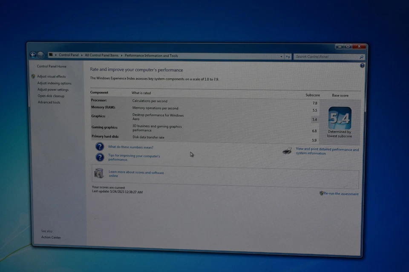This screenshot has height=272, width=409.
Task: Click the Control Panel folder icon in address bar
Action: [51, 55]
